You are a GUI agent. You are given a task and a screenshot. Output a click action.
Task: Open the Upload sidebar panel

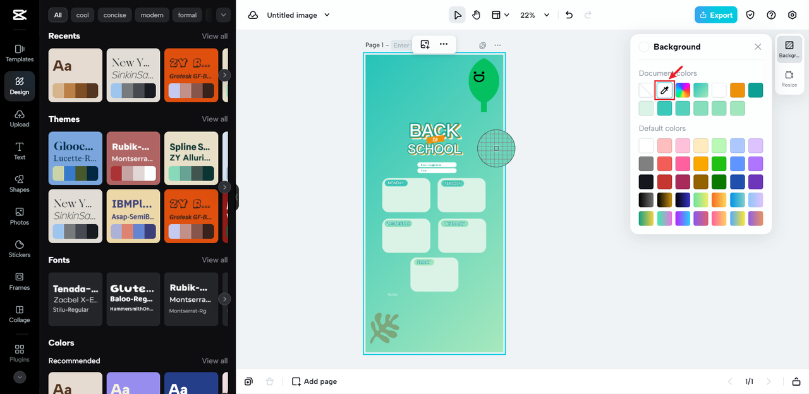pos(20,118)
